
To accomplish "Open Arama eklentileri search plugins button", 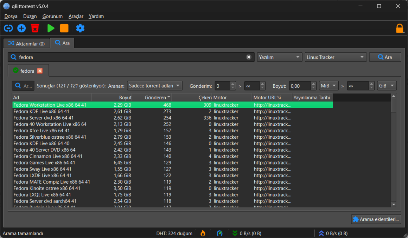I will point(376,219).
